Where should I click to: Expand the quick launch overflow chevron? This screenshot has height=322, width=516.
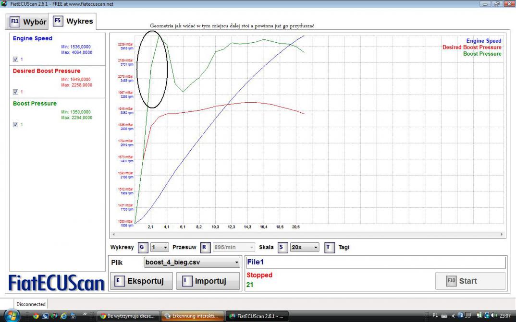pos(85,314)
